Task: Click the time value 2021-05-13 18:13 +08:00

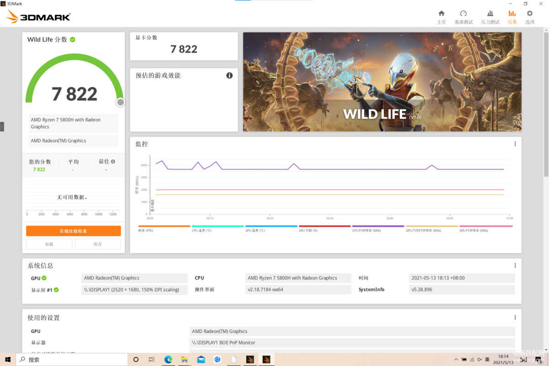Action: tap(462, 278)
